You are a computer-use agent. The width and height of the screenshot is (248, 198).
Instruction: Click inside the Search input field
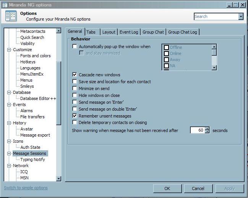pyautogui.click(x=216, y=16)
